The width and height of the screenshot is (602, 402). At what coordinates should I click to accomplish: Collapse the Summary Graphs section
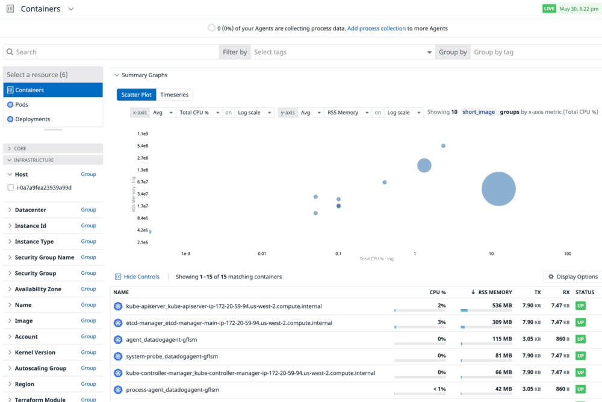click(117, 75)
